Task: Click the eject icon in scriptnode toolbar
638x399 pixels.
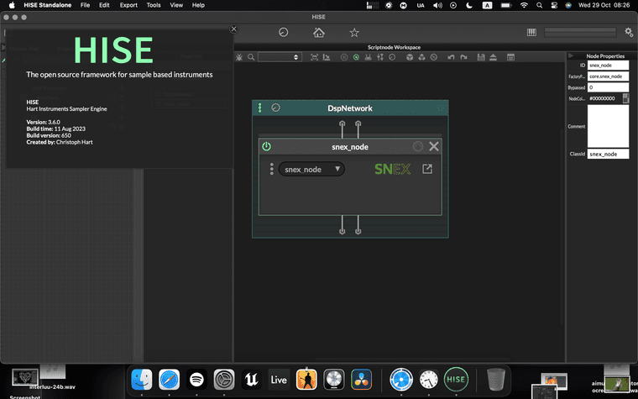Action: point(493,57)
